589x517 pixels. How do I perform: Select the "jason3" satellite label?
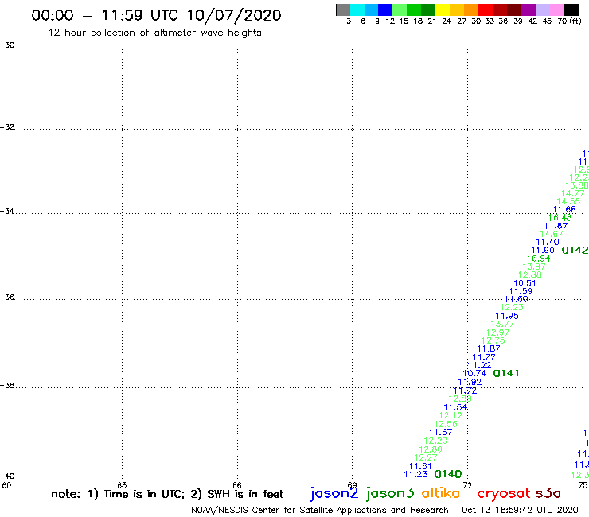(x=390, y=494)
